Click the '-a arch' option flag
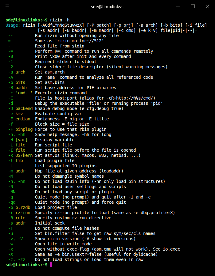Viewport: 215px width, 276px height. [x=17, y=72]
